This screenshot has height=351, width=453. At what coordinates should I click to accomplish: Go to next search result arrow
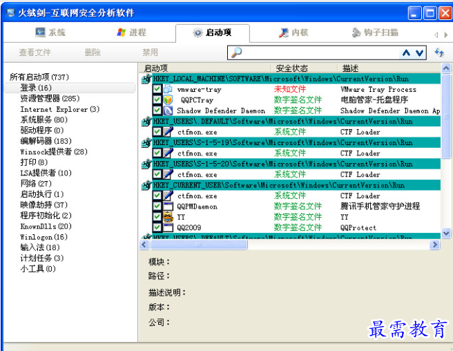[419, 53]
